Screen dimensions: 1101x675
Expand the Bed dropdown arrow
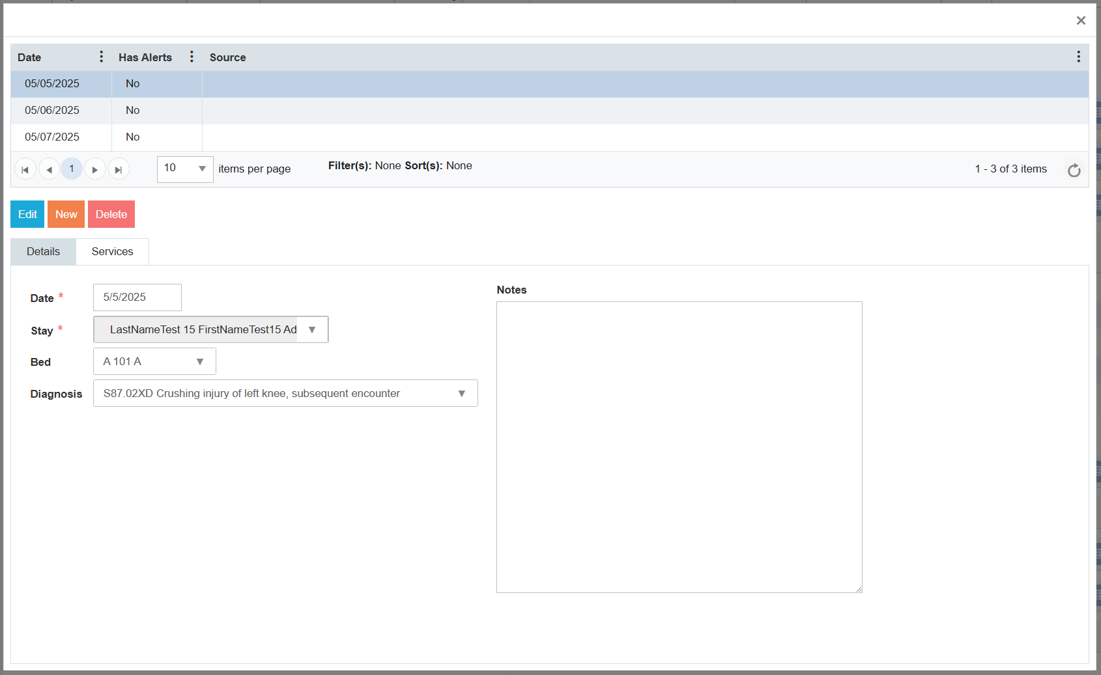pos(200,361)
